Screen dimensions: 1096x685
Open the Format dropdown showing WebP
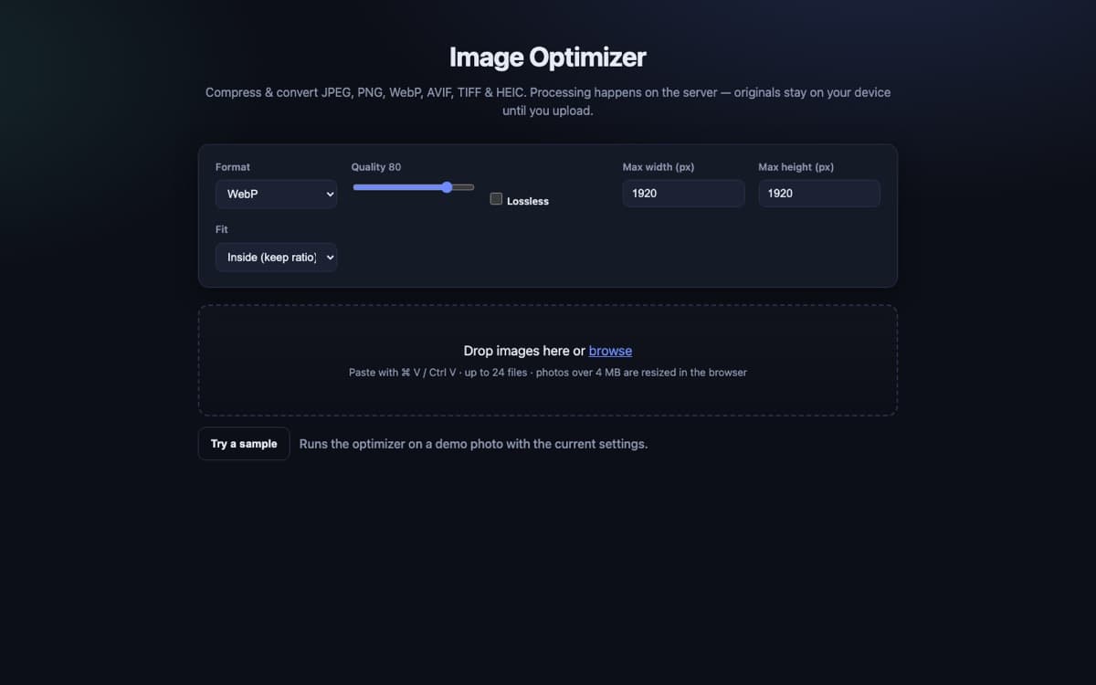(x=276, y=194)
